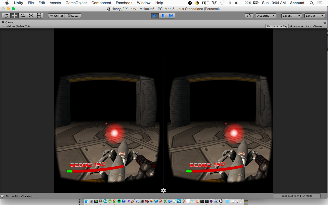Open the Apple menu

[x=7, y=3]
